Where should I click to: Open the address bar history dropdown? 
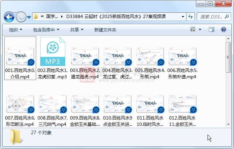(183, 16)
